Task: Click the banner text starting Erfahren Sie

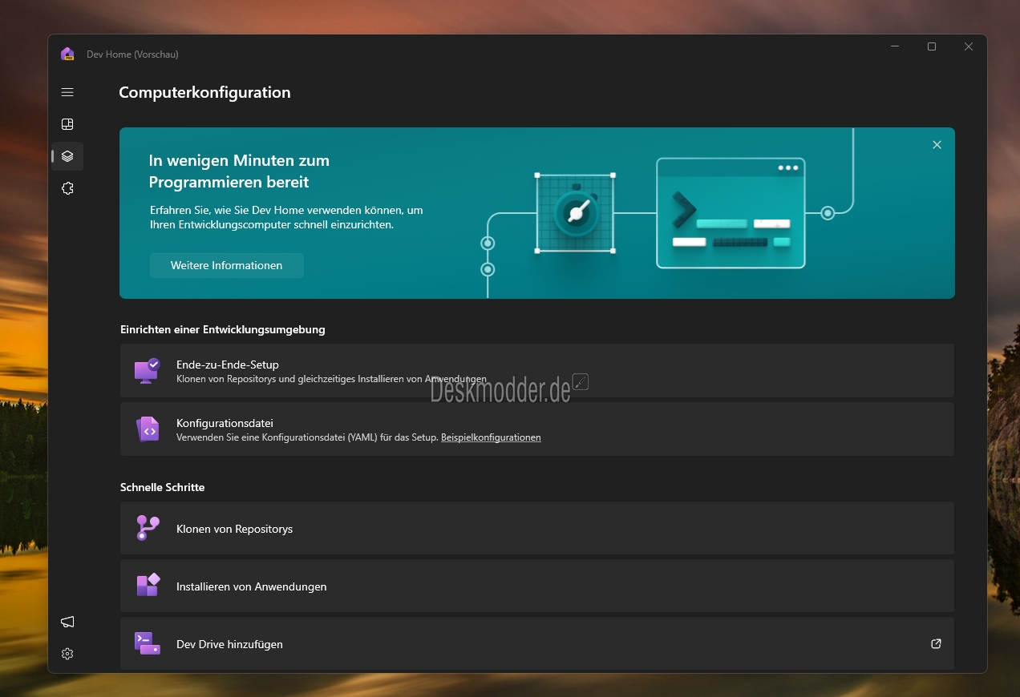Action: (286, 218)
